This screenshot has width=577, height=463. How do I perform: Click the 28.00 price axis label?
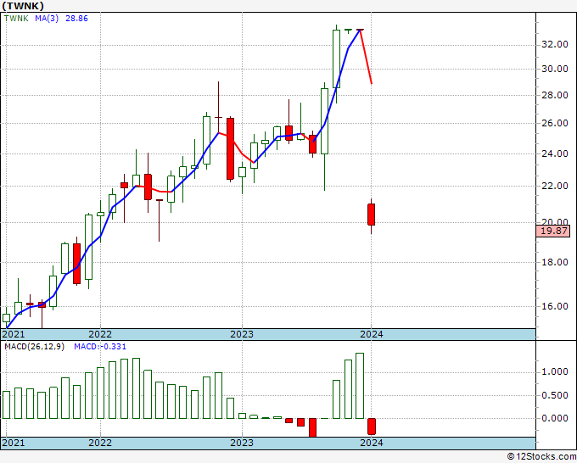(555, 95)
